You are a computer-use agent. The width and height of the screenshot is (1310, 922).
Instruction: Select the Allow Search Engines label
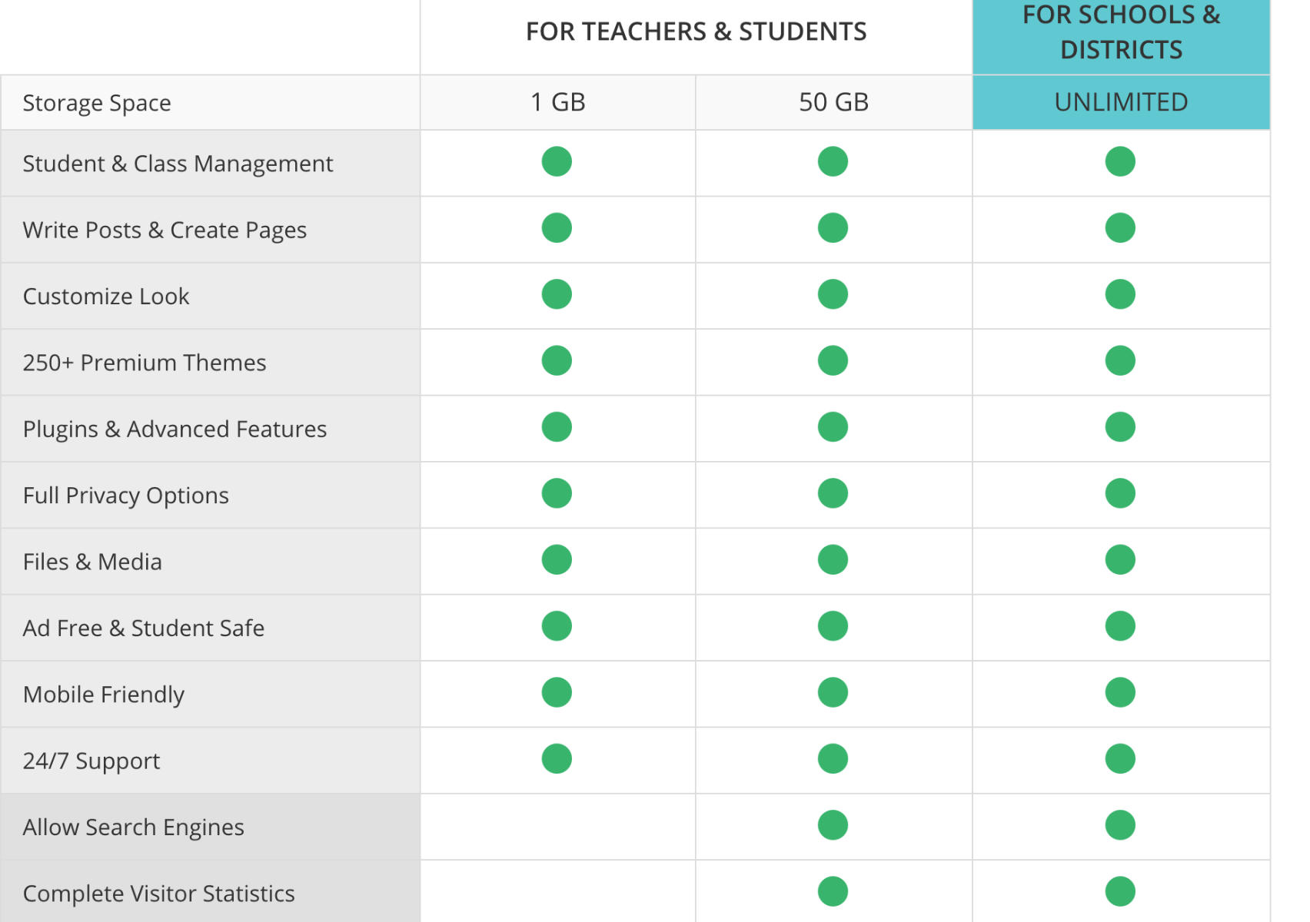tap(134, 827)
